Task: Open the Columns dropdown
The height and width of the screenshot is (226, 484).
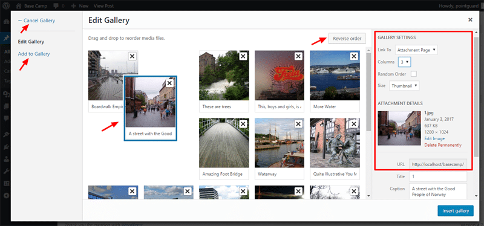Action: point(404,62)
